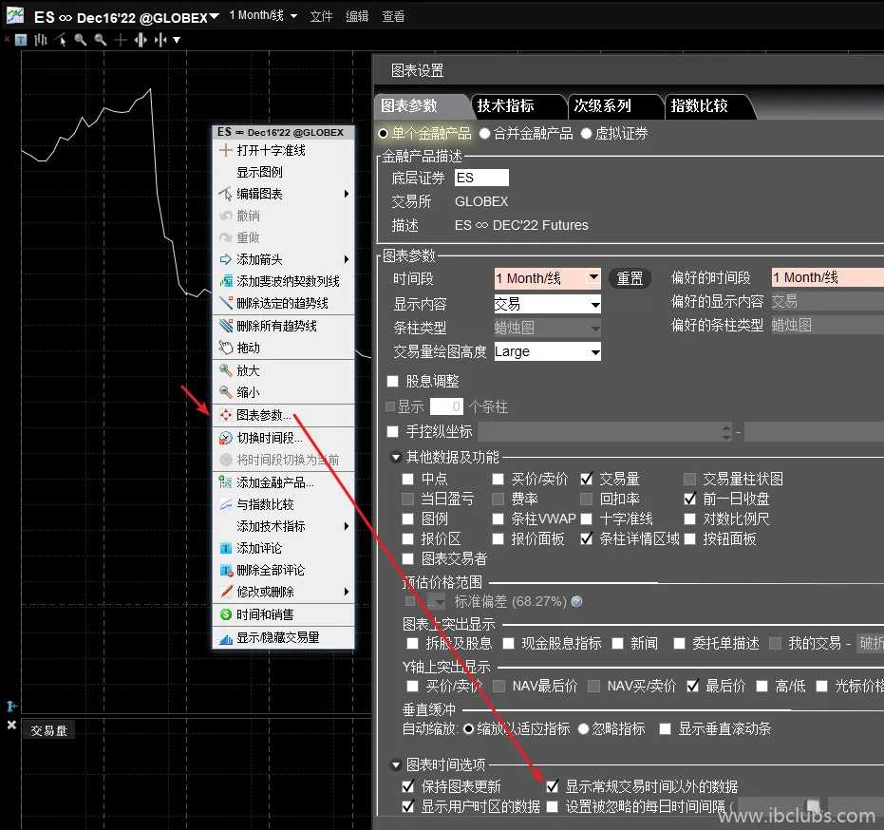Screen dimensions: 884x830
Task: Click the crosshair plus toolbar icon
Action: (120, 40)
